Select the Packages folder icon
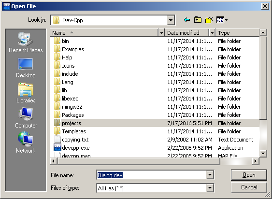This screenshot has width=272, height=199. pyautogui.click(x=57, y=115)
